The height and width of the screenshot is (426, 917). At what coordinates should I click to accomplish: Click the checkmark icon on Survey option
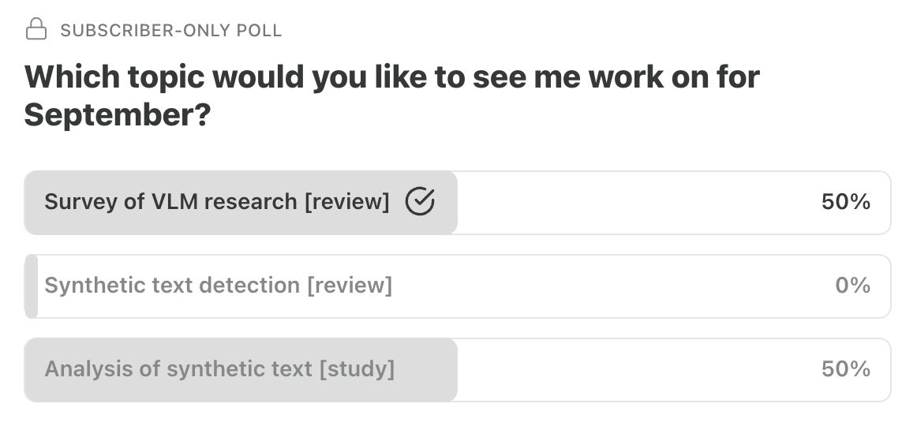[x=420, y=203]
